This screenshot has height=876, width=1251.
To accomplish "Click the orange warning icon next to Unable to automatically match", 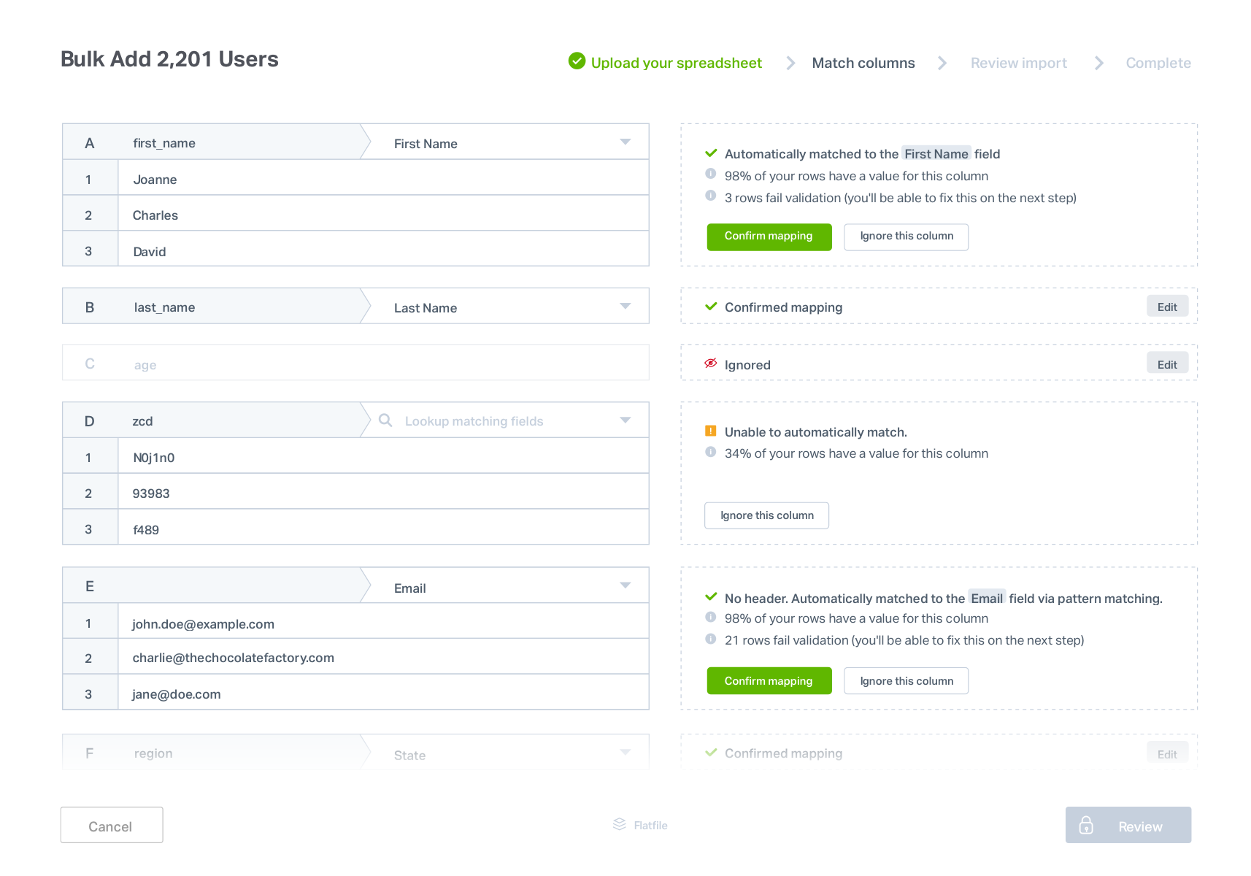I will [x=710, y=431].
